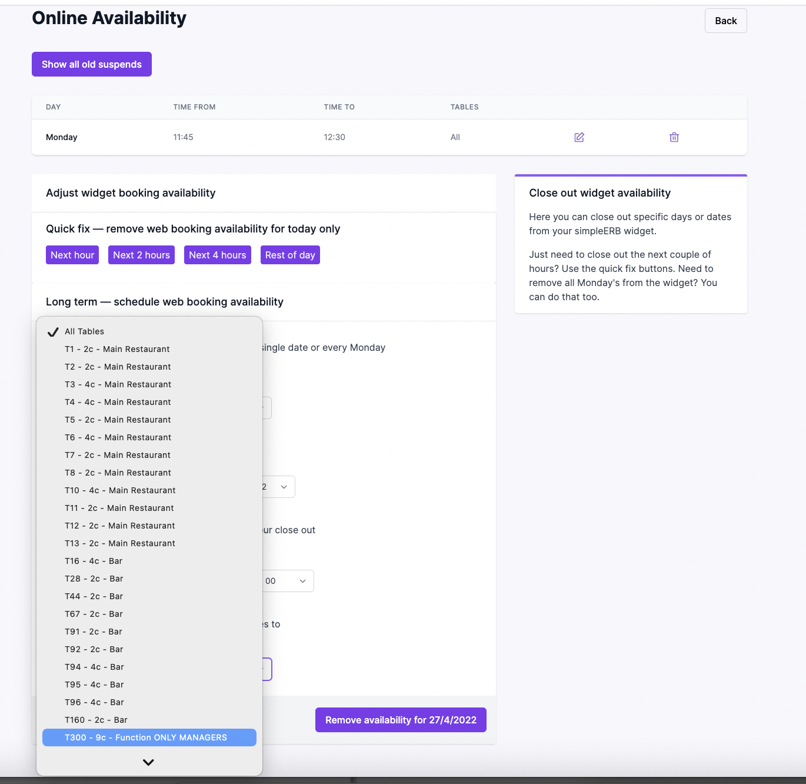Pick T5 - 2c - Main Restaurant
Image resolution: width=806 pixels, height=784 pixels.
[149, 420]
